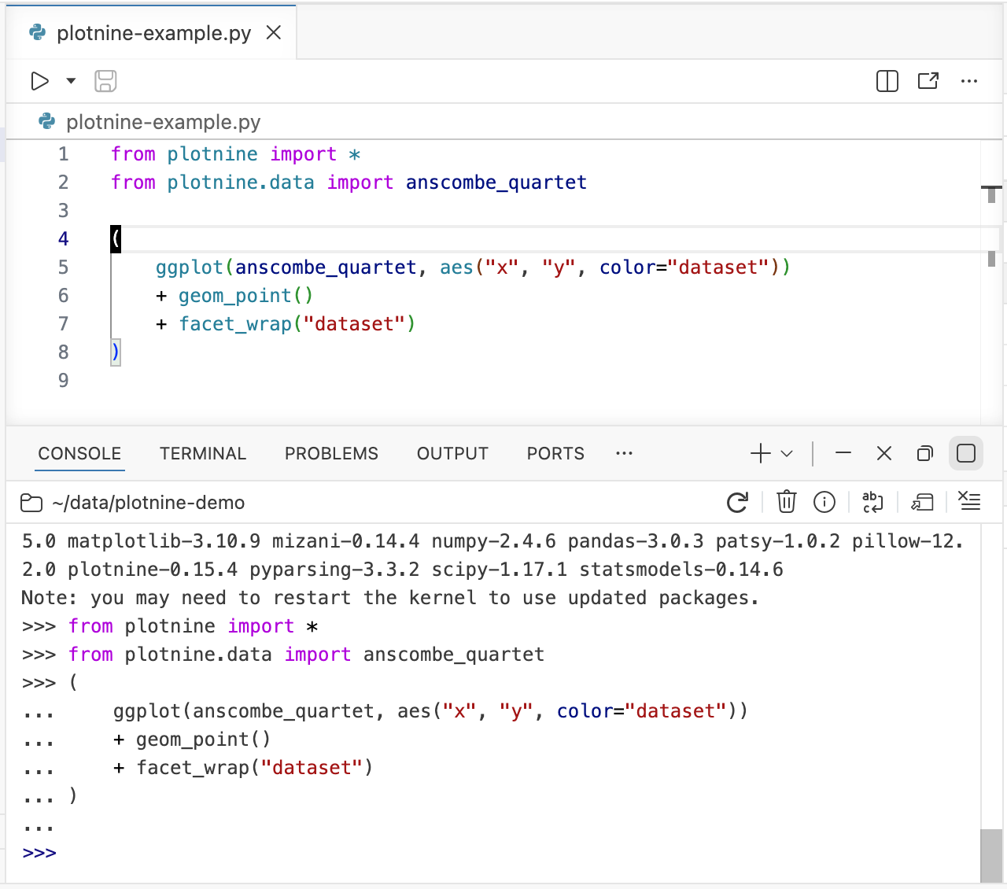Start a new console with plus icon
Screen dimensions: 1007x889
point(761,453)
